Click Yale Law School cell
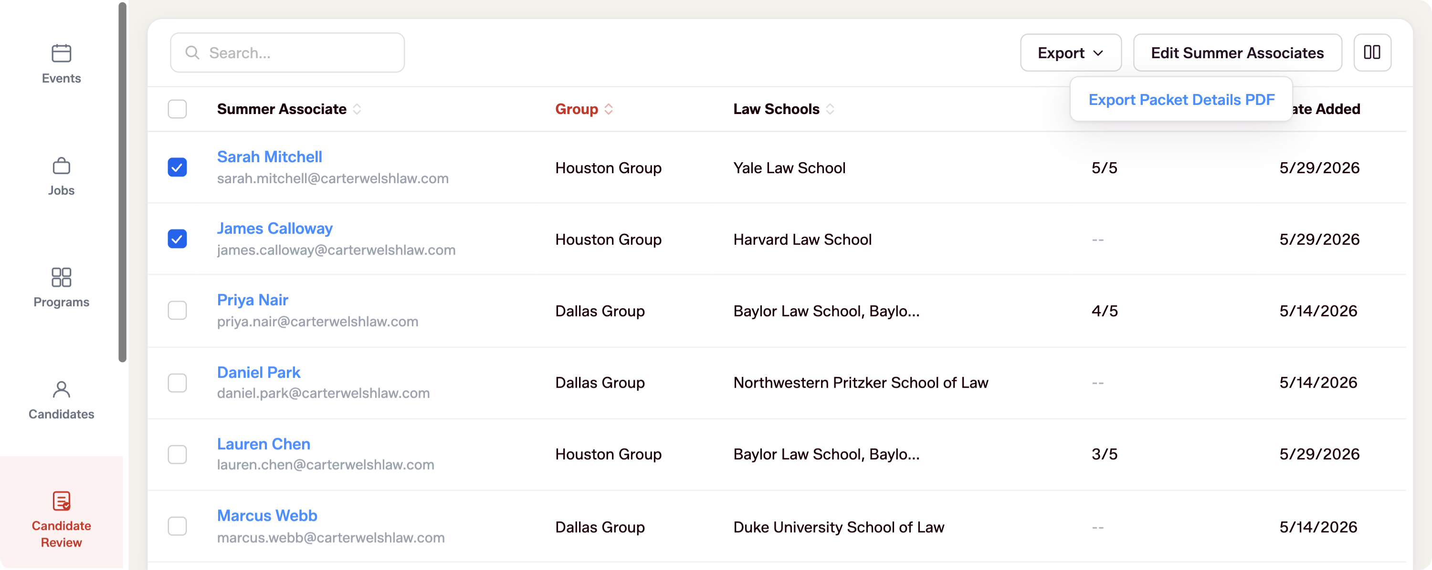 [x=789, y=168]
